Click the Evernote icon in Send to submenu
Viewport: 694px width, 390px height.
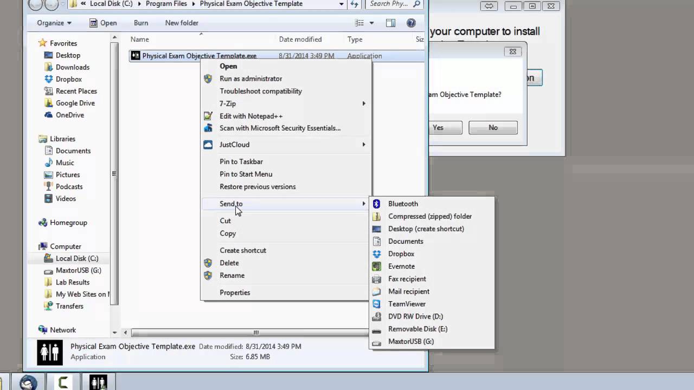click(377, 266)
